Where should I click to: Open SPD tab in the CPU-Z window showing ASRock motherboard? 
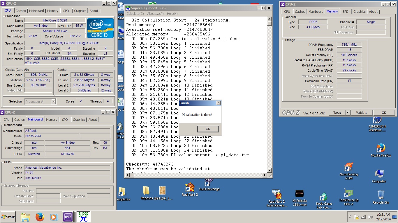point(65,120)
